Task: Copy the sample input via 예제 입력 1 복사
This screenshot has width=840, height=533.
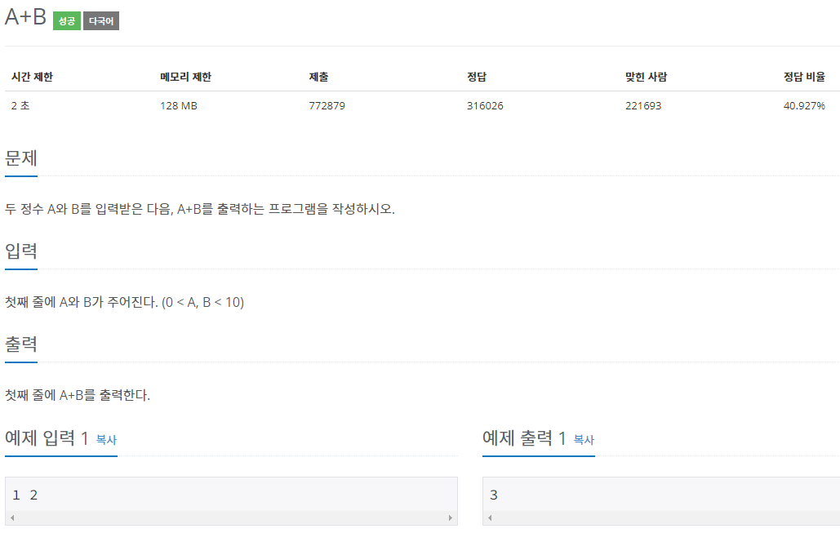Action: (x=106, y=440)
